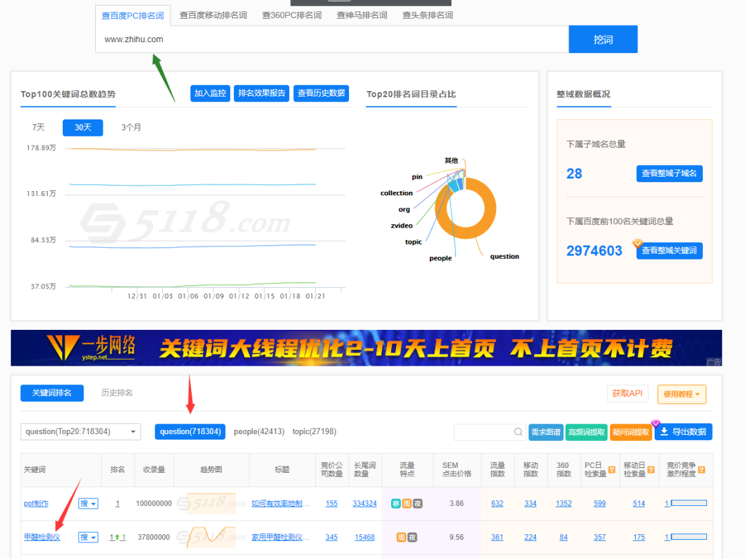The height and width of the screenshot is (559, 745).
Task: Open the question(Top20:718304) directory dropdown
Action: [81, 431]
